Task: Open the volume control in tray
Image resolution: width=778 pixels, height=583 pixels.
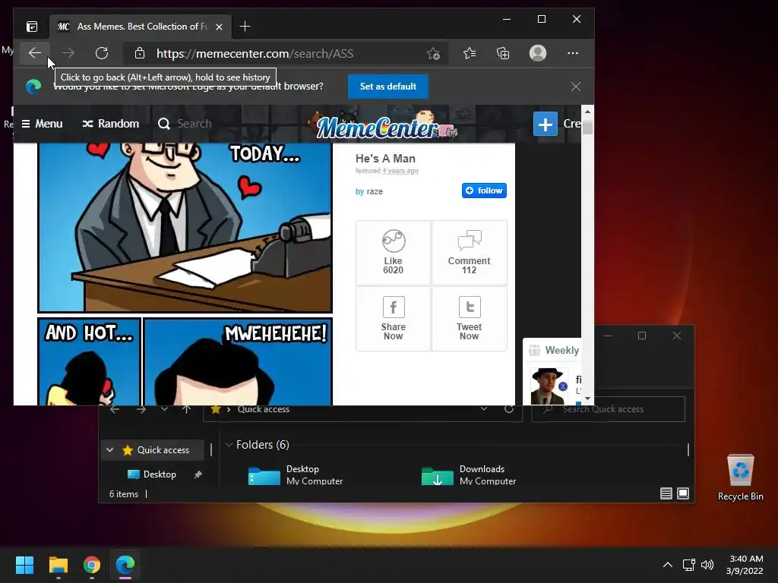Action: [x=707, y=565]
